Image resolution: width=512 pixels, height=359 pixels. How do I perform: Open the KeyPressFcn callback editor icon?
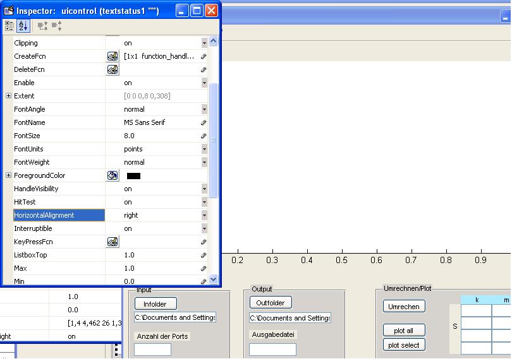click(113, 242)
